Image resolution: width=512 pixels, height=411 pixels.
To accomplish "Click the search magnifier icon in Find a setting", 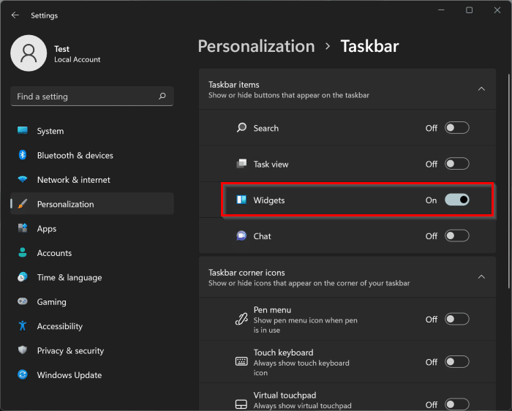I will point(162,96).
